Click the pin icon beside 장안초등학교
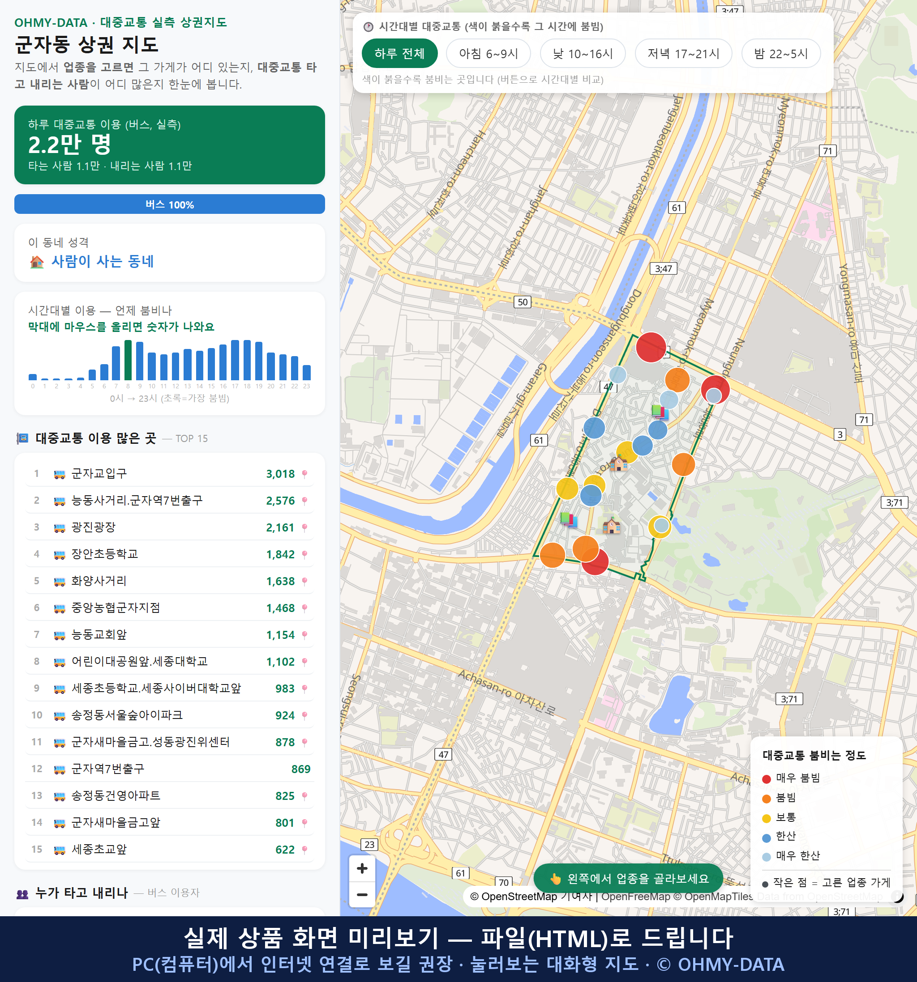Image resolution: width=917 pixels, height=982 pixels. [304, 554]
